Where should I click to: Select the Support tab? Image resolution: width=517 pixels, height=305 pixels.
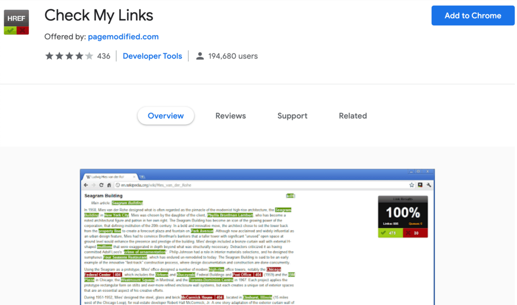click(292, 116)
